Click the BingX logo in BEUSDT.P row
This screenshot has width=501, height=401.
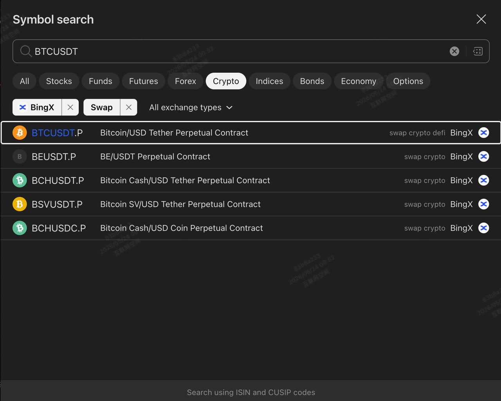click(x=484, y=156)
